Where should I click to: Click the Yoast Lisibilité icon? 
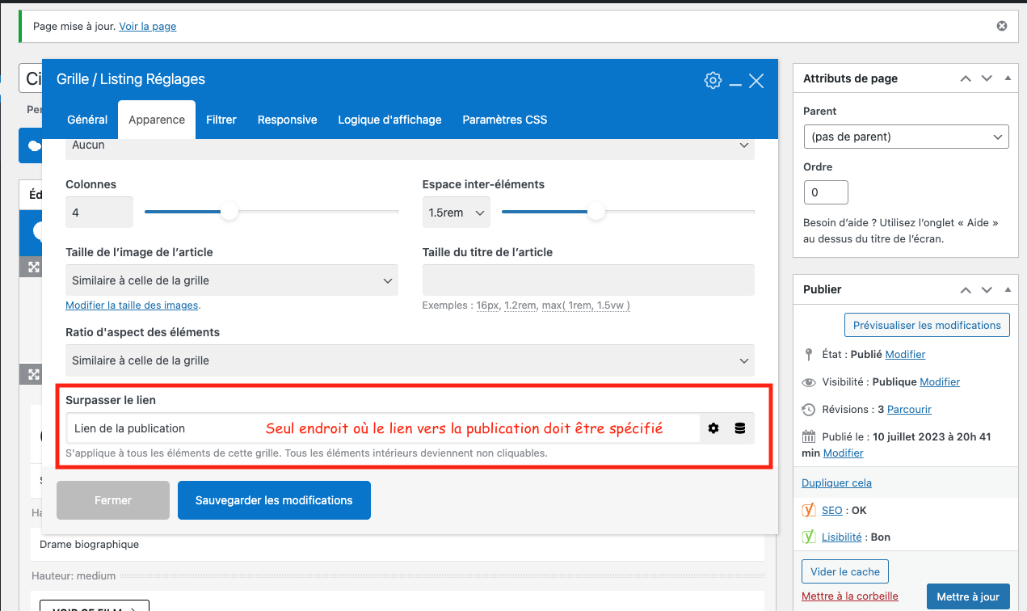[x=809, y=537]
